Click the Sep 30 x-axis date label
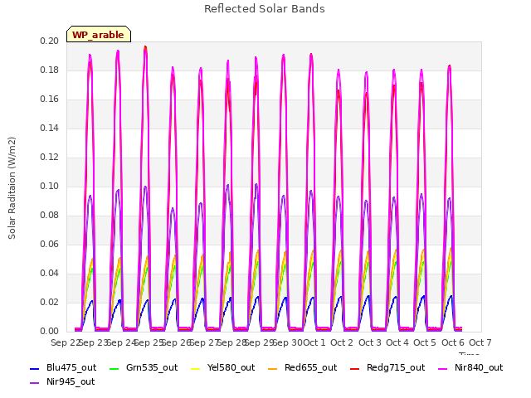Viewport: 531px width, 398px height. coord(287,342)
